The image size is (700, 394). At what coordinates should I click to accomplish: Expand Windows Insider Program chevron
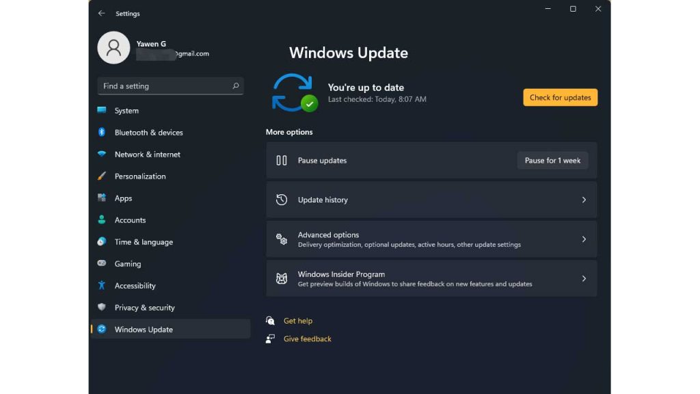point(584,278)
